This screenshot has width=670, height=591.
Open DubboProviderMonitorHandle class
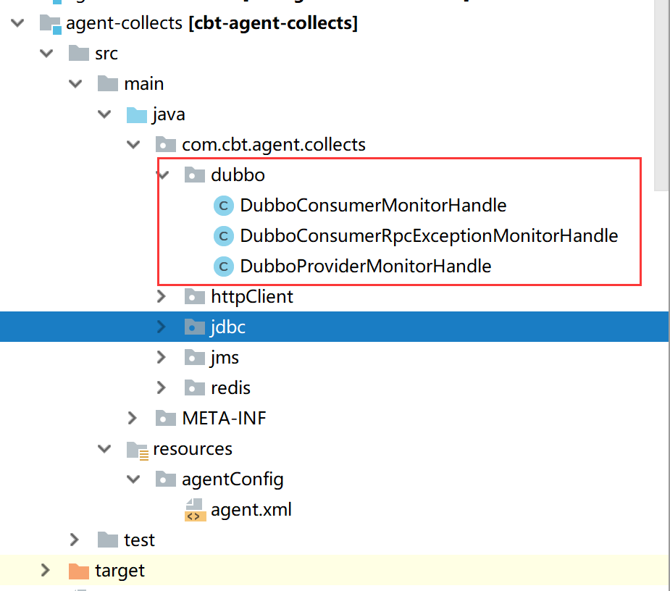click(366, 267)
